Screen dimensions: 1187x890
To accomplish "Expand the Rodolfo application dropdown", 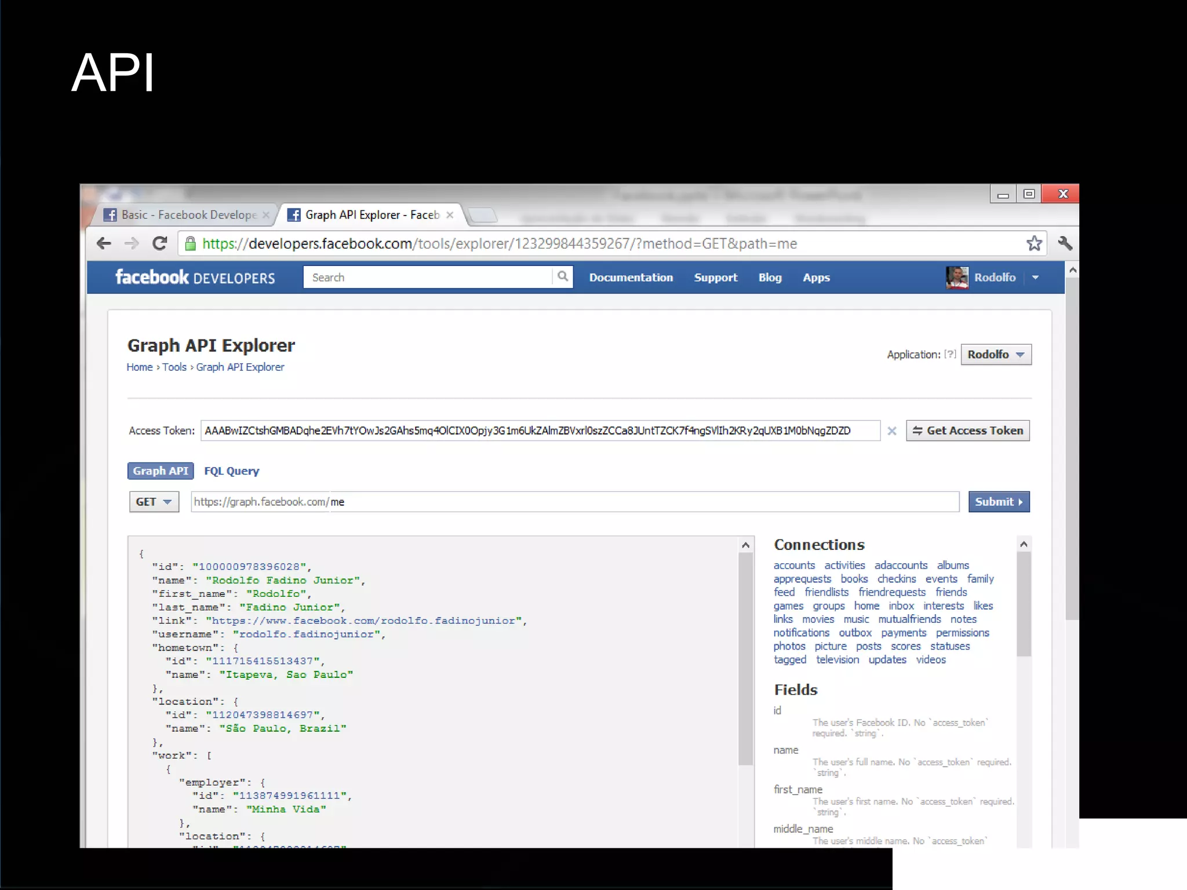I will coord(996,355).
